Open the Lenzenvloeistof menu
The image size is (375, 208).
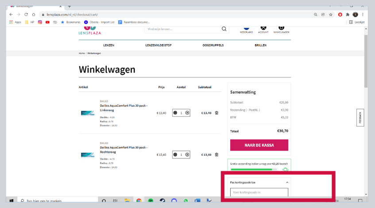[x=159, y=45]
